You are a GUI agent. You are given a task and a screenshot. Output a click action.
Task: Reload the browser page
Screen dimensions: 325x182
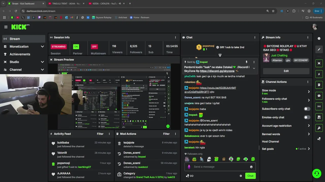tap(16, 11)
